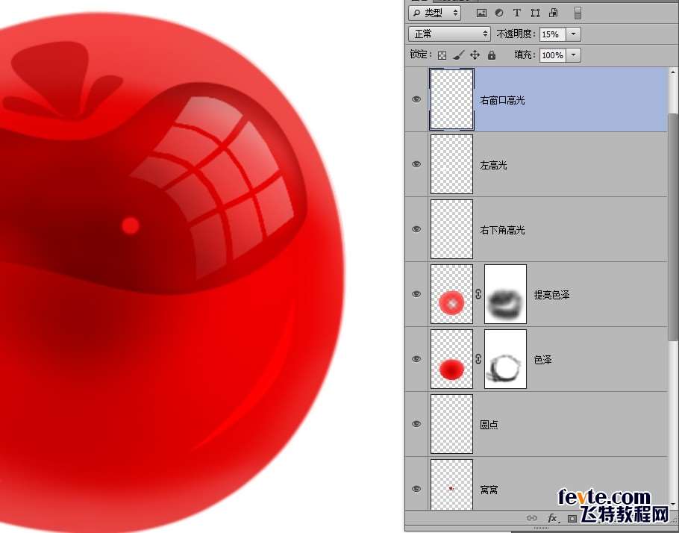Toggle mask link on 色泽 layer
The height and width of the screenshot is (533, 679).
click(x=478, y=359)
